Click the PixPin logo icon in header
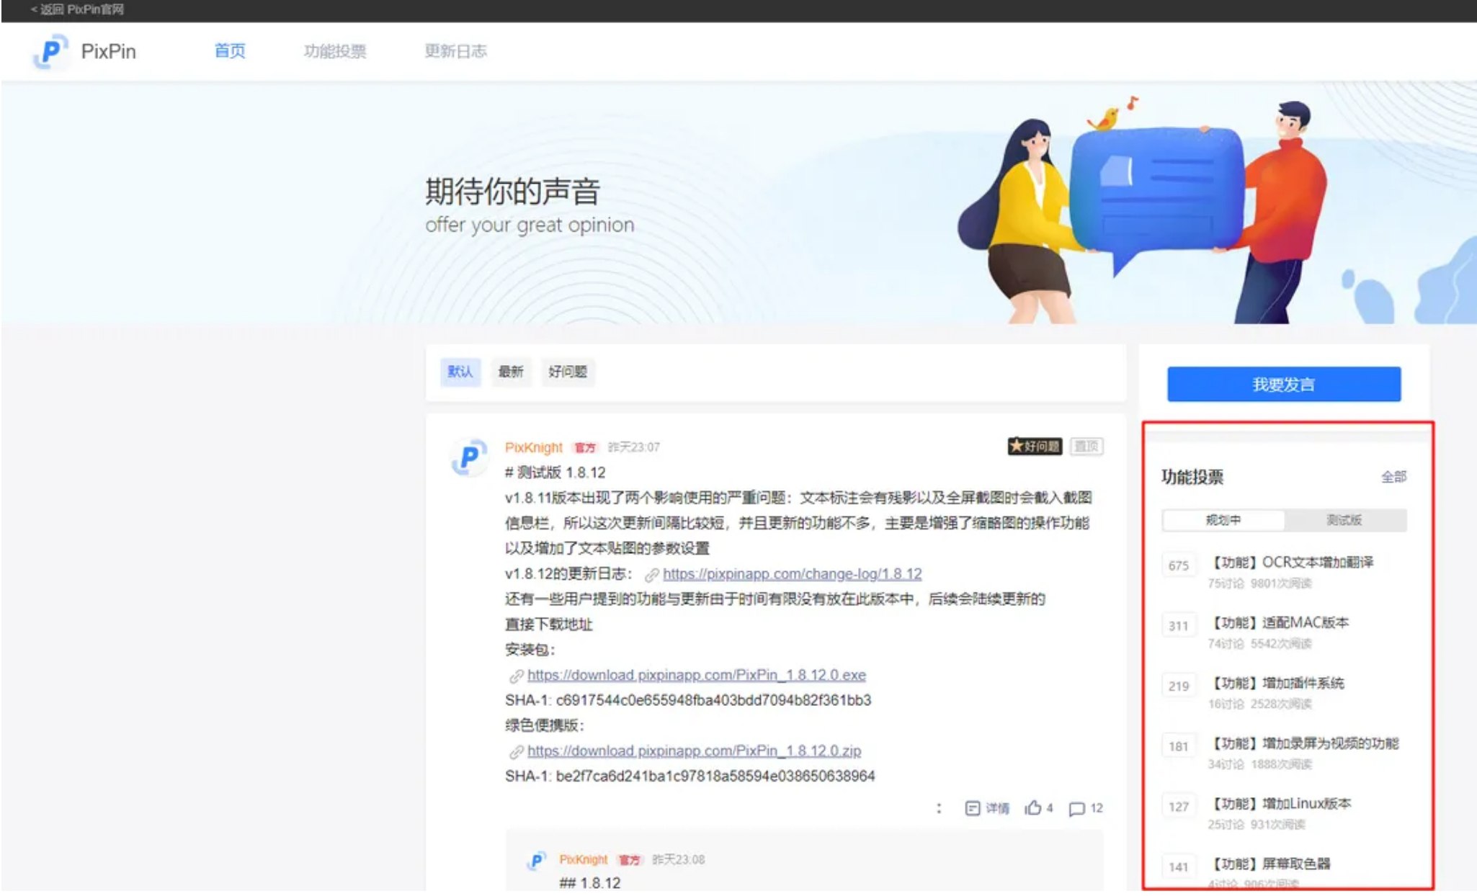Viewport: 1477px width, 896px height. coord(50,51)
